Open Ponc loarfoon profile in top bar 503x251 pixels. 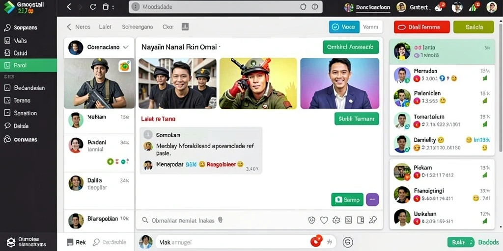pos(367,7)
